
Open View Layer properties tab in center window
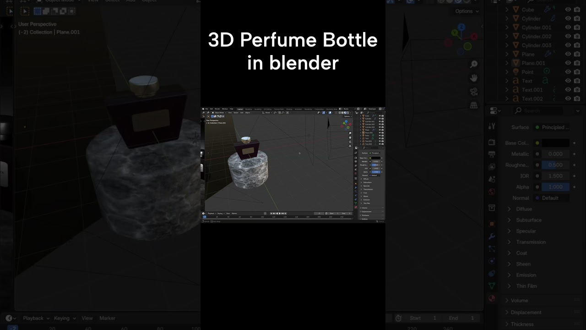356,165
